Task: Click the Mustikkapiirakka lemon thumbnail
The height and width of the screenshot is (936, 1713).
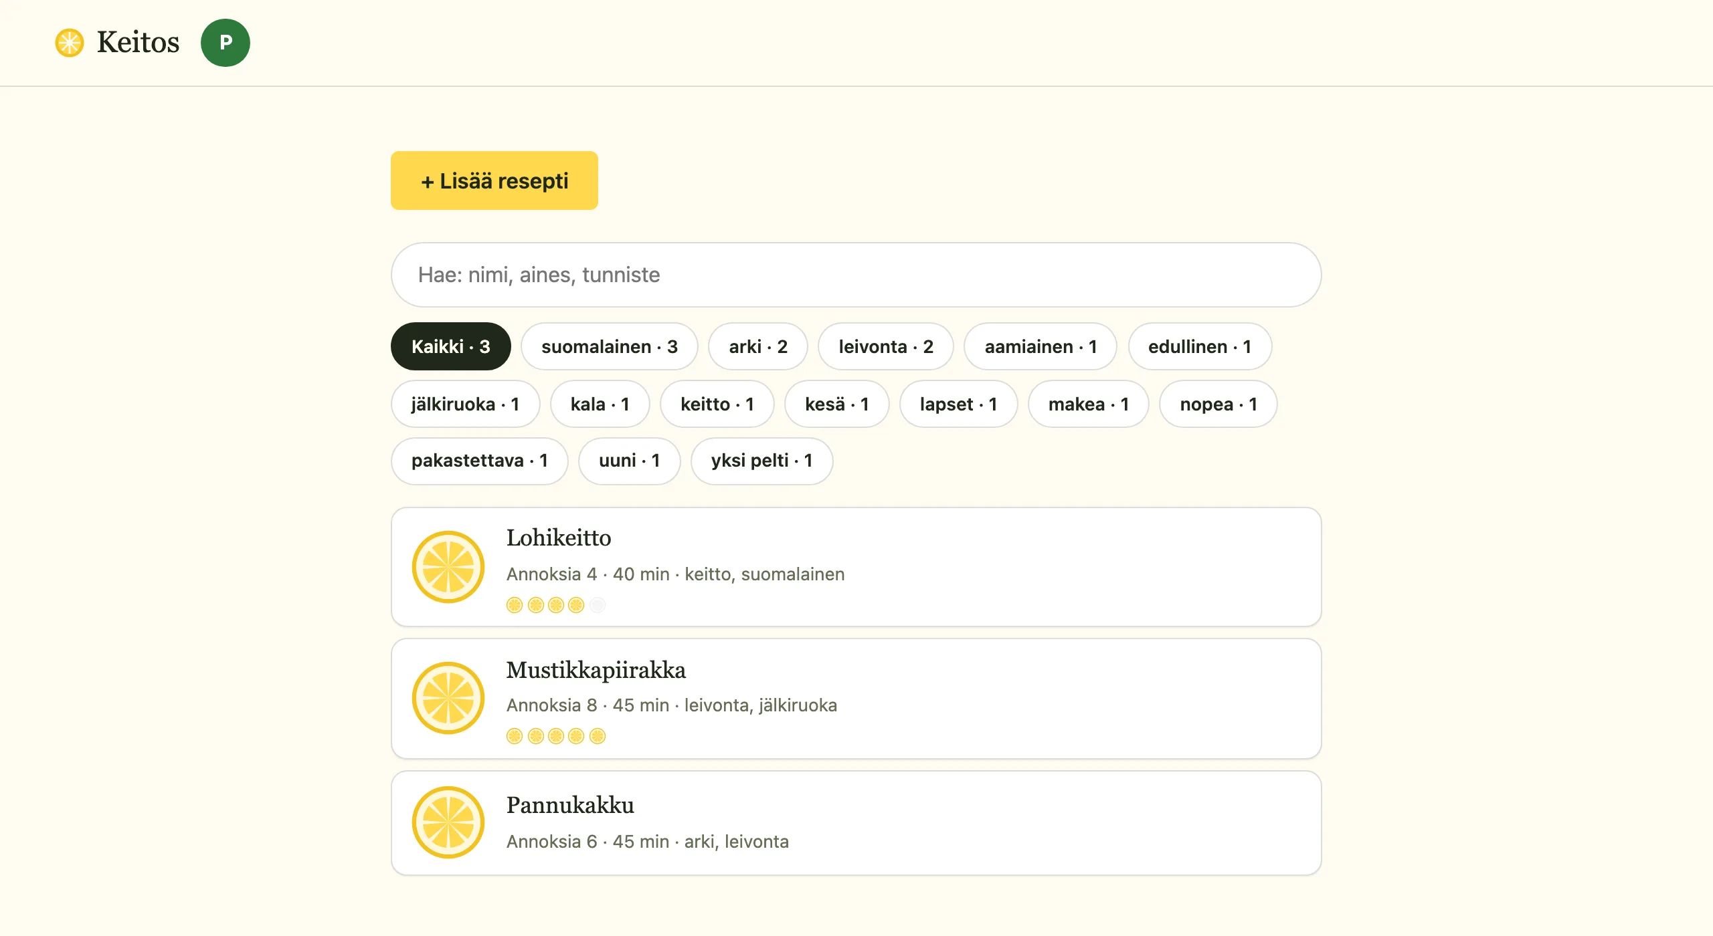Action: 448,698
